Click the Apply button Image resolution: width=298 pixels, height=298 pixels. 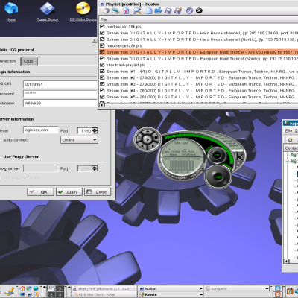(69, 192)
